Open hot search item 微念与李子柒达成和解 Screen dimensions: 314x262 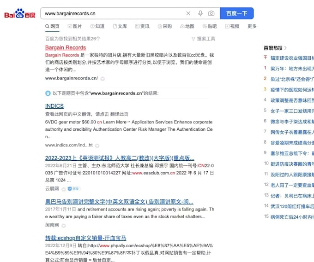(292, 122)
